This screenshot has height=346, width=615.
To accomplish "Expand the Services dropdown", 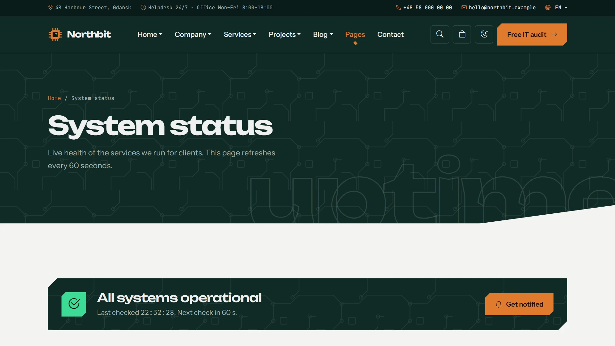I will tap(240, 34).
